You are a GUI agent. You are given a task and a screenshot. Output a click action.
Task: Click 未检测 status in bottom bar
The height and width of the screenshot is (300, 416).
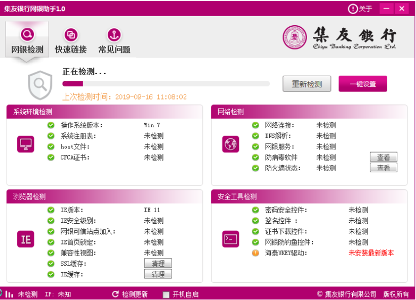coord(28,294)
